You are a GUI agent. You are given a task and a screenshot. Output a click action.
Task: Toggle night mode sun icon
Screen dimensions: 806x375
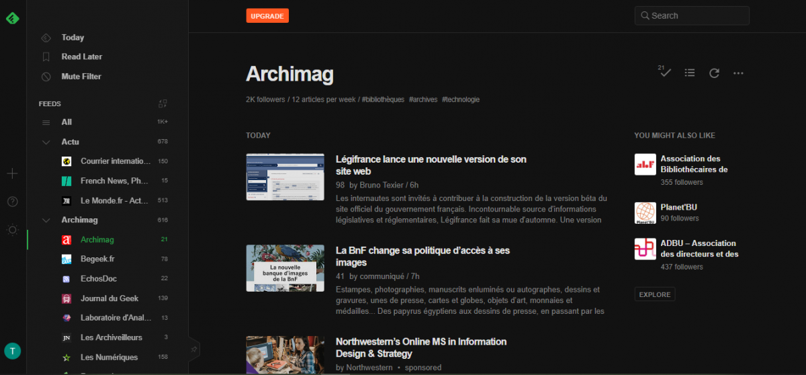click(x=12, y=230)
